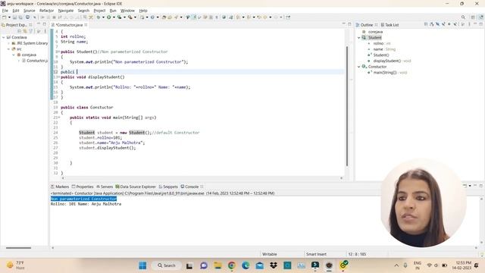Open the File menu
Screen dimensions: 485x273
[x=5, y=11]
